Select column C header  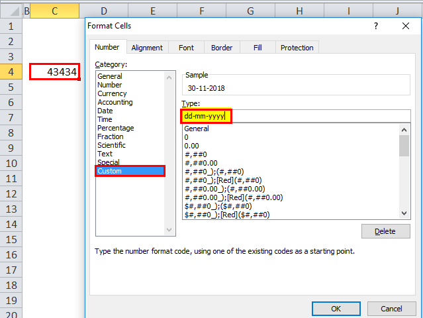(x=55, y=11)
